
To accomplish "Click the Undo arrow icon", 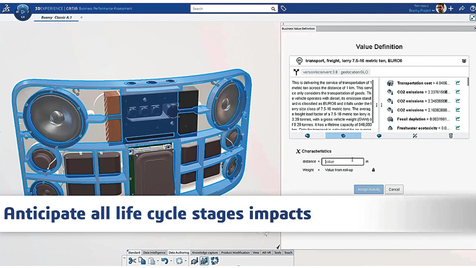I will [x=164, y=261].
